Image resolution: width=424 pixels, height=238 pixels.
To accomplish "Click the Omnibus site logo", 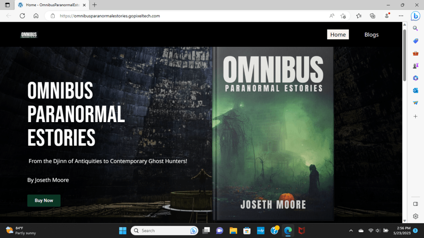I will coord(29,35).
